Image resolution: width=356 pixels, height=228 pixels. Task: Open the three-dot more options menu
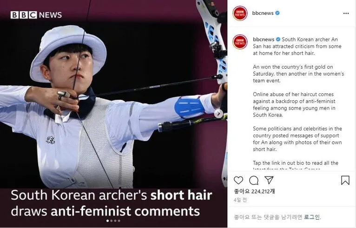tap(346, 13)
